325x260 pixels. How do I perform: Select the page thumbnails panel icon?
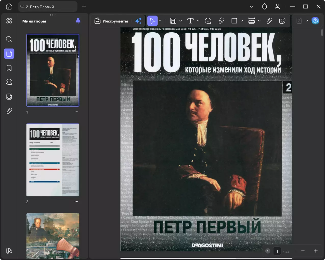click(x=9, y=54)
